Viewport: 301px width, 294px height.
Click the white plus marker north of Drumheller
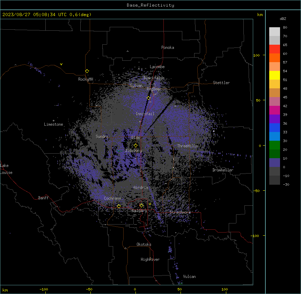pos(214,131)
